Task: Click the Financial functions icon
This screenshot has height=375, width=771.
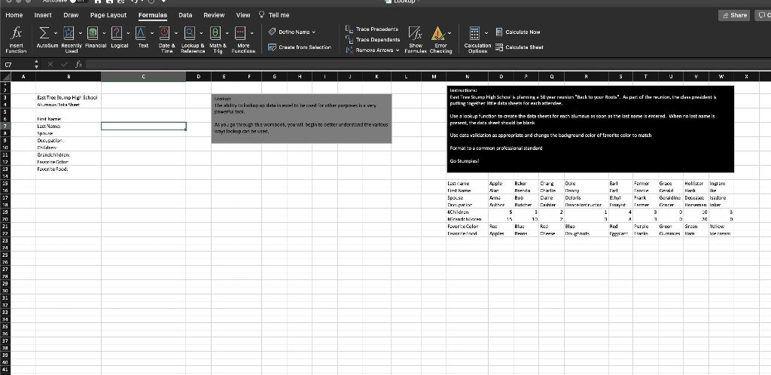Action: coord(93,33)
